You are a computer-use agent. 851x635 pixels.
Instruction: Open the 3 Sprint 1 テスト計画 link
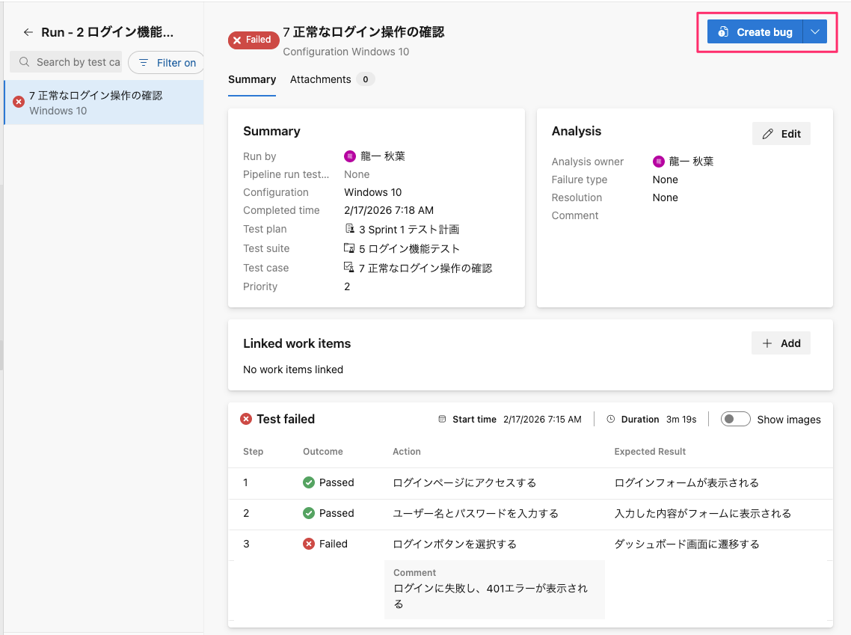(408, 230)
